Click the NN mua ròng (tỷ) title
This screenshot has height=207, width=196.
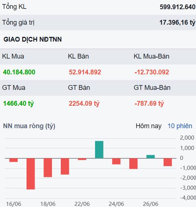pyautogui.click(x=29, y=126)
